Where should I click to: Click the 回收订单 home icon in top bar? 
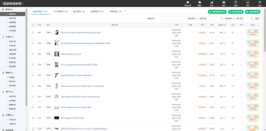188,3
